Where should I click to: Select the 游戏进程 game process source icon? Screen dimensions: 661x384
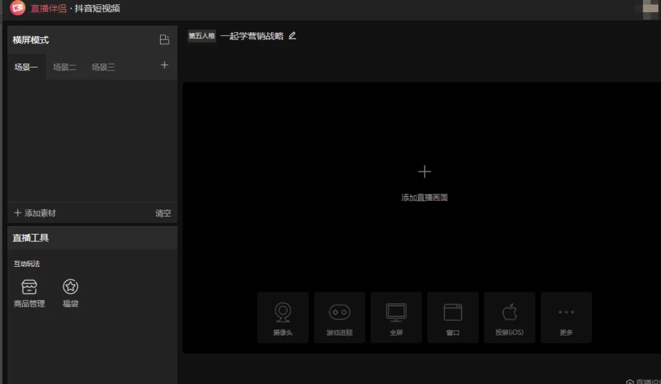coord(339,318)
